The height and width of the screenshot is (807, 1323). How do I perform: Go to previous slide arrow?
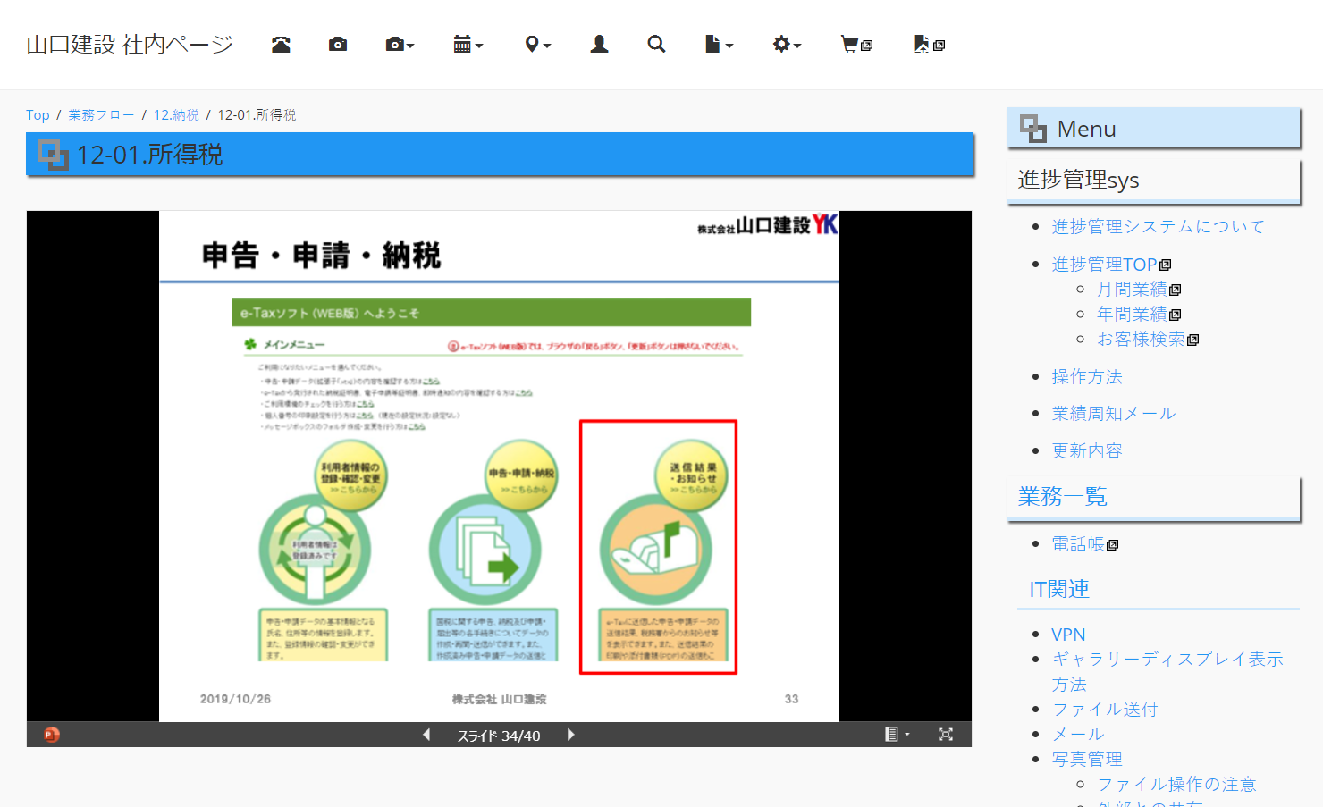pos(426,735)
